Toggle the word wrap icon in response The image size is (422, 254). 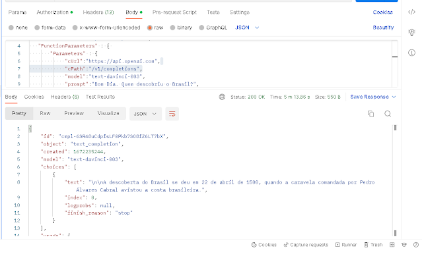172,114
